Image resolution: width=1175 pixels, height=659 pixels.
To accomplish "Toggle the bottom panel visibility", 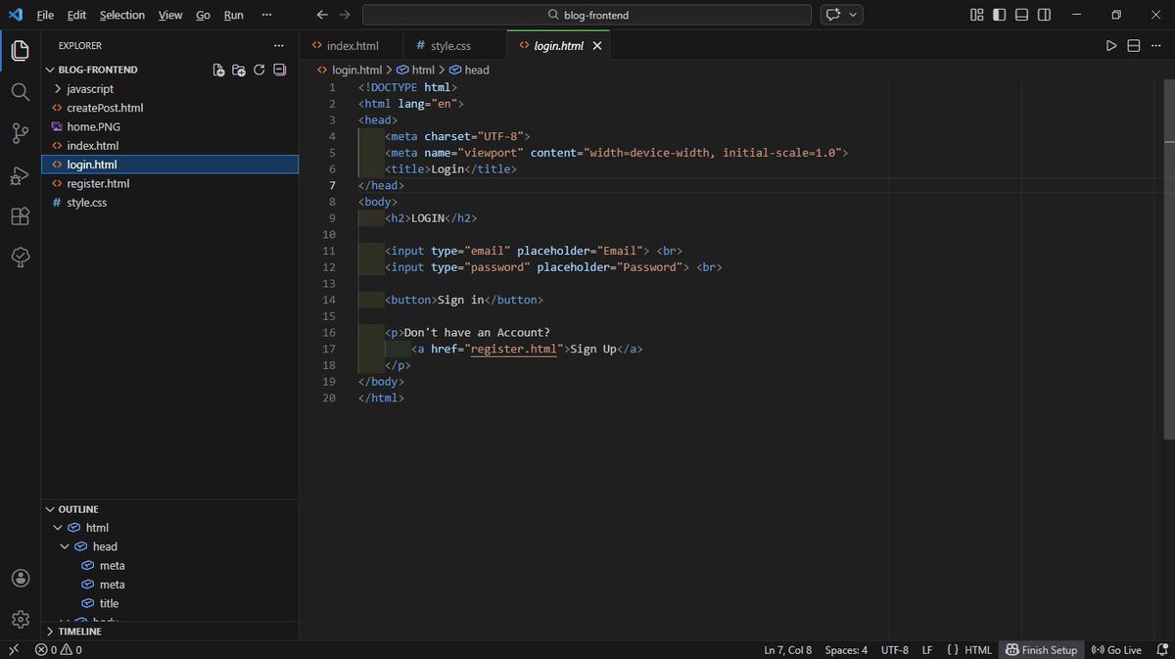I will click(x=1022, y=15).
